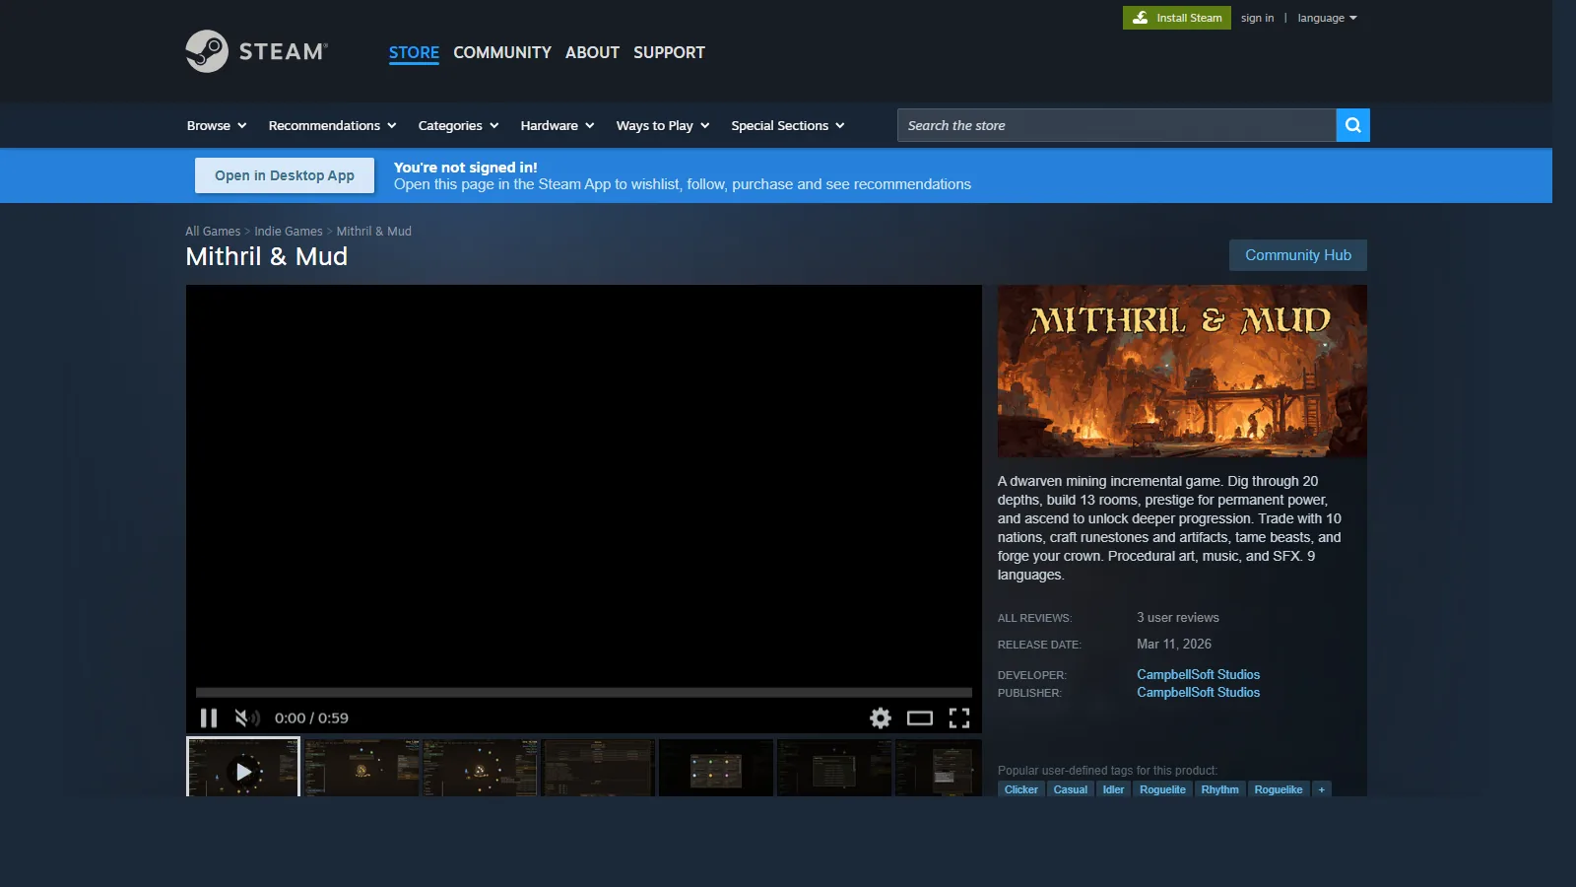Click the Steam logo
1576x887 pixels.
pos(257,51)
